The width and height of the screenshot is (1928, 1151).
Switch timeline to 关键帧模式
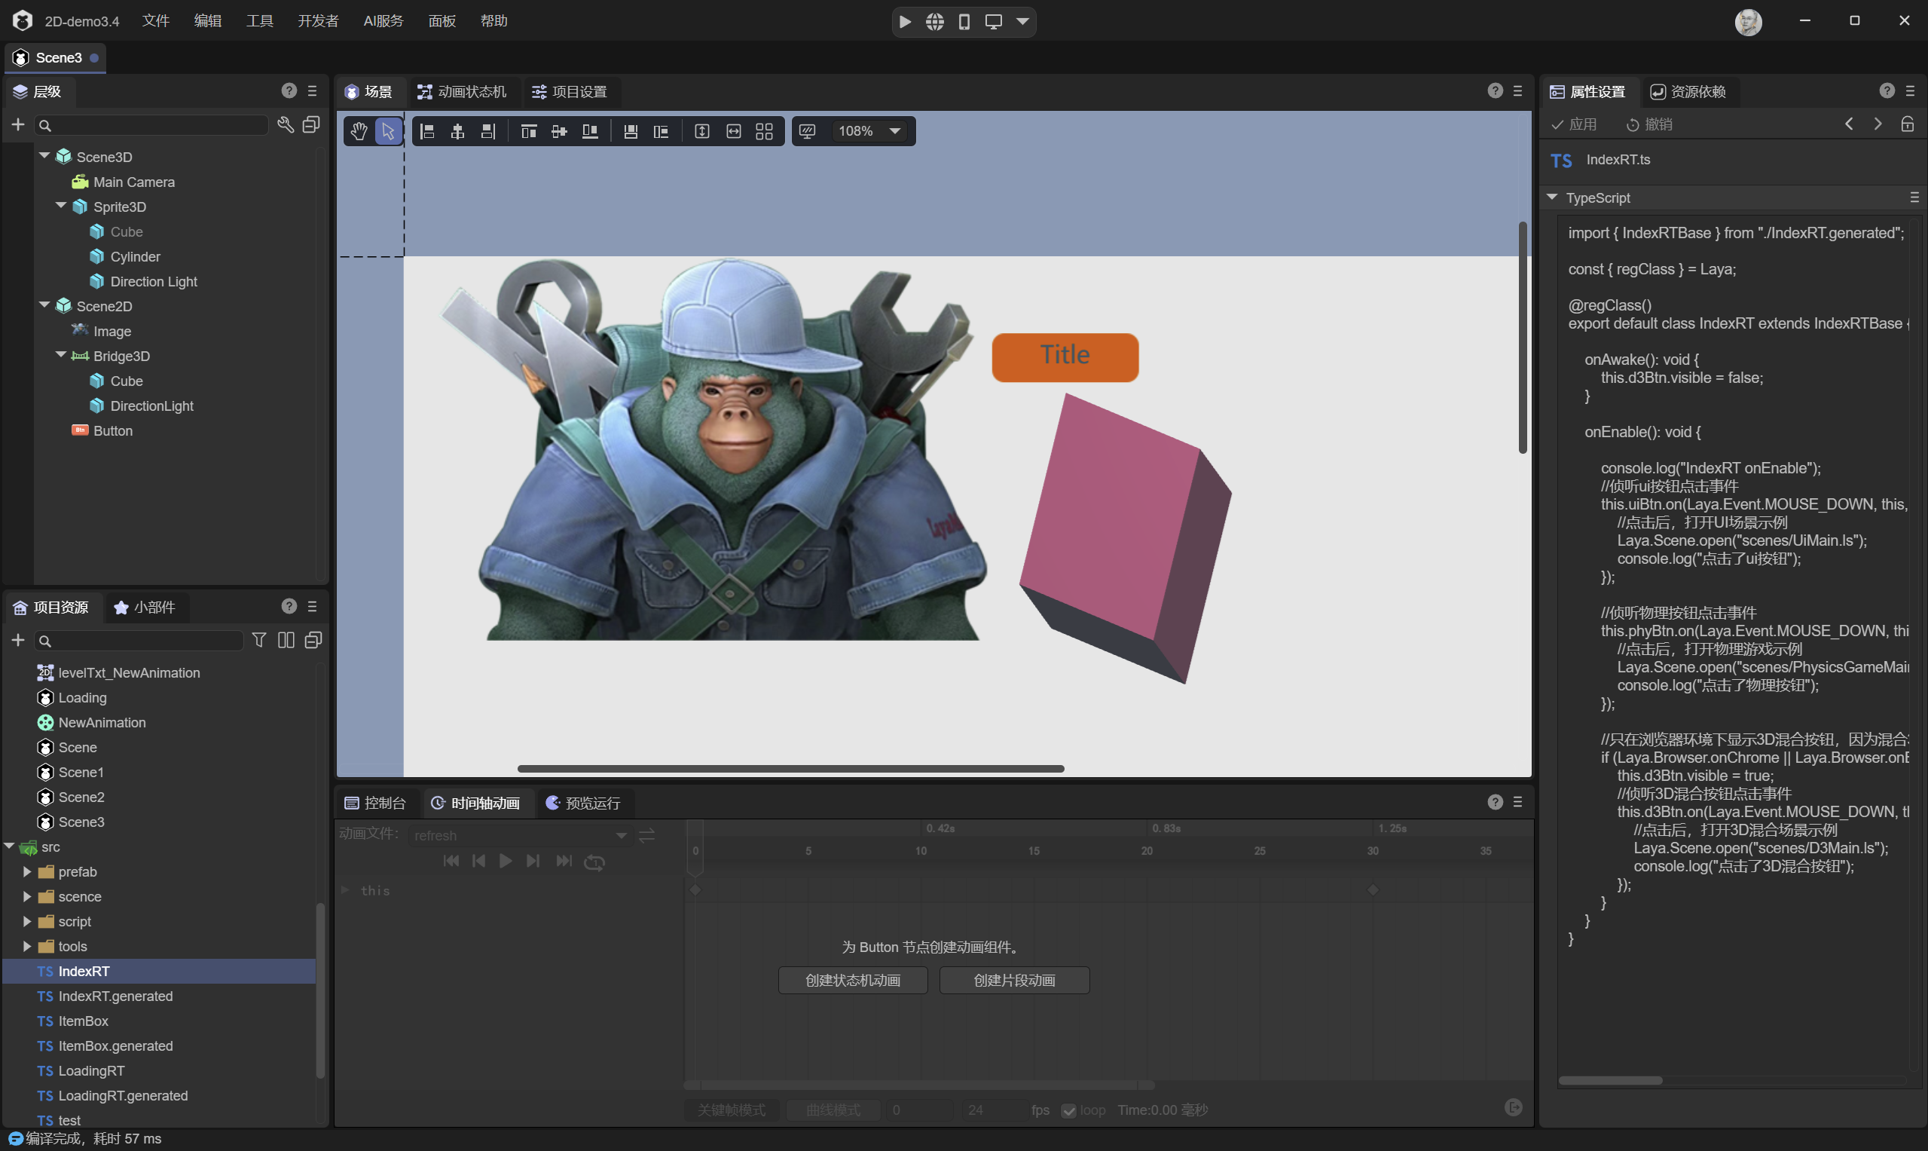tap(732, 1110)
